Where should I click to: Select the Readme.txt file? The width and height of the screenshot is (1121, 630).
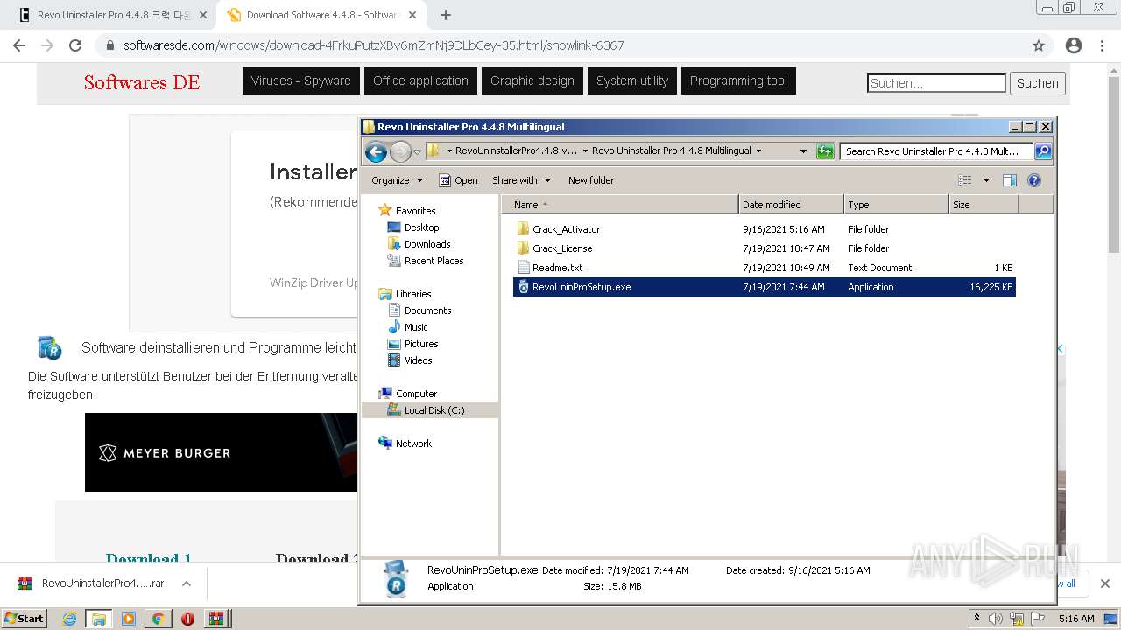click(557, 268)
